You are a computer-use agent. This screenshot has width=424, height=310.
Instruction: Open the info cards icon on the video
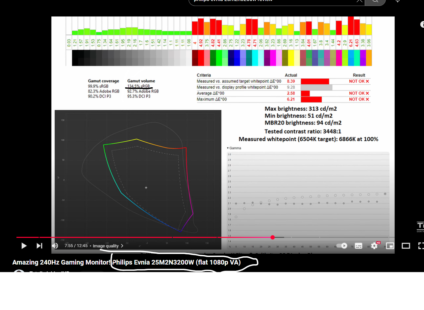[422, 24]
